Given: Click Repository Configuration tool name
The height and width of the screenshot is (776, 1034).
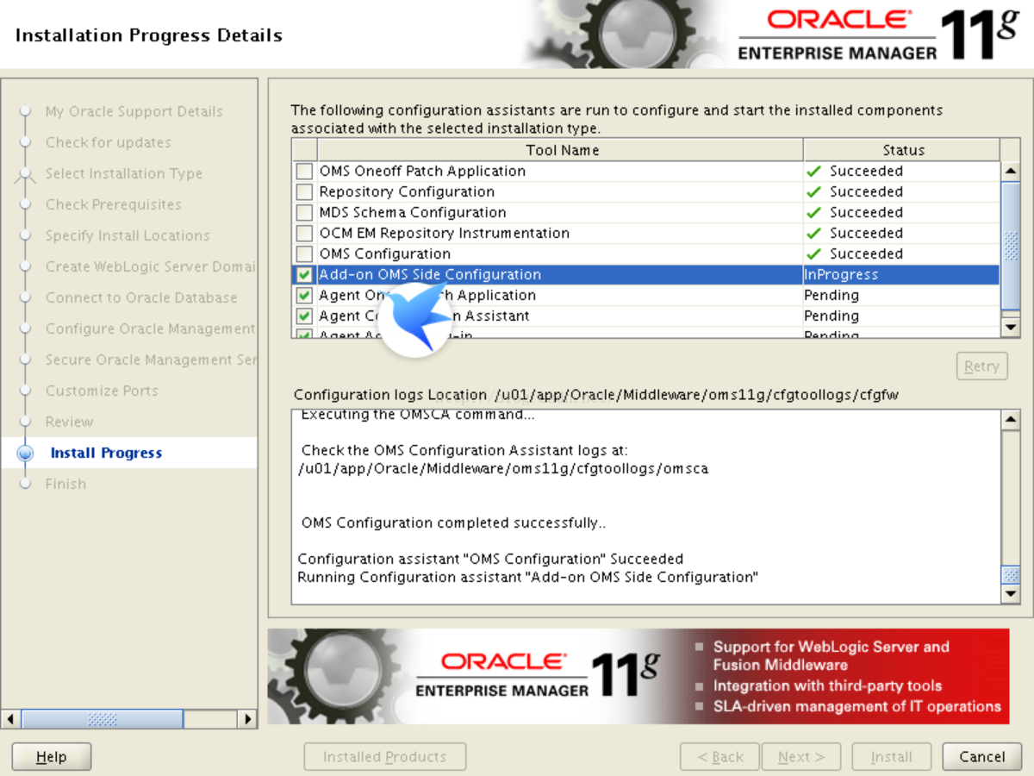Looking at the screenshot, I should coord(407,191).
